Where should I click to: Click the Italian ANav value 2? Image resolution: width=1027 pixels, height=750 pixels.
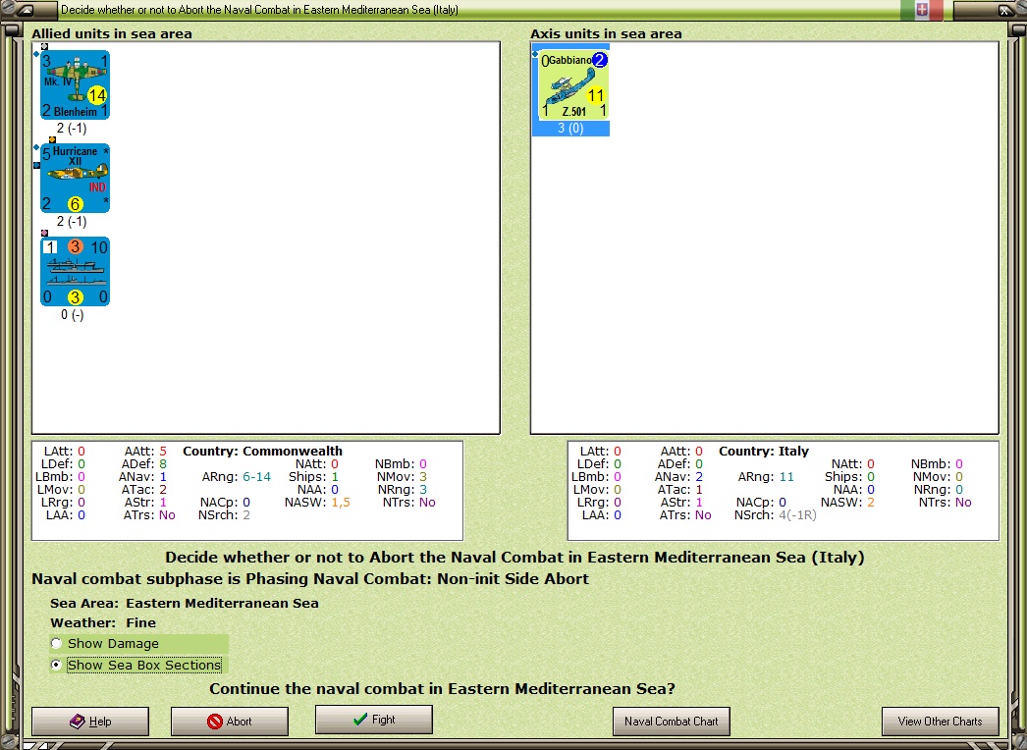(699, 477)
